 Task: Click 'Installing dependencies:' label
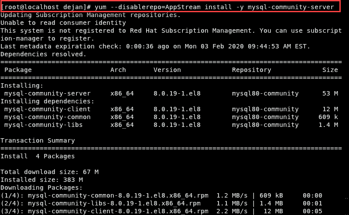coord(48,101)
